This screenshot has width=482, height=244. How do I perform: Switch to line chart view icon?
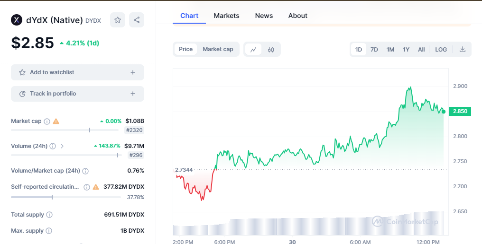click(253, 49)
